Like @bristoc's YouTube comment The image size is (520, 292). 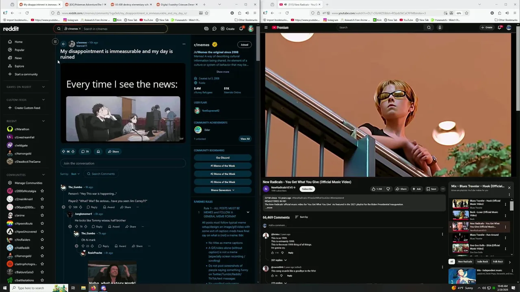[x=272, y=253]
